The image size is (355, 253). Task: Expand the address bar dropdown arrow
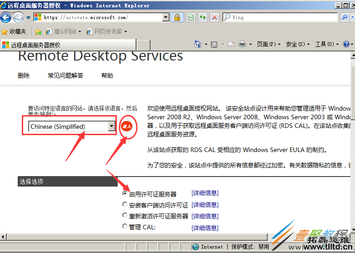(166, 17)
